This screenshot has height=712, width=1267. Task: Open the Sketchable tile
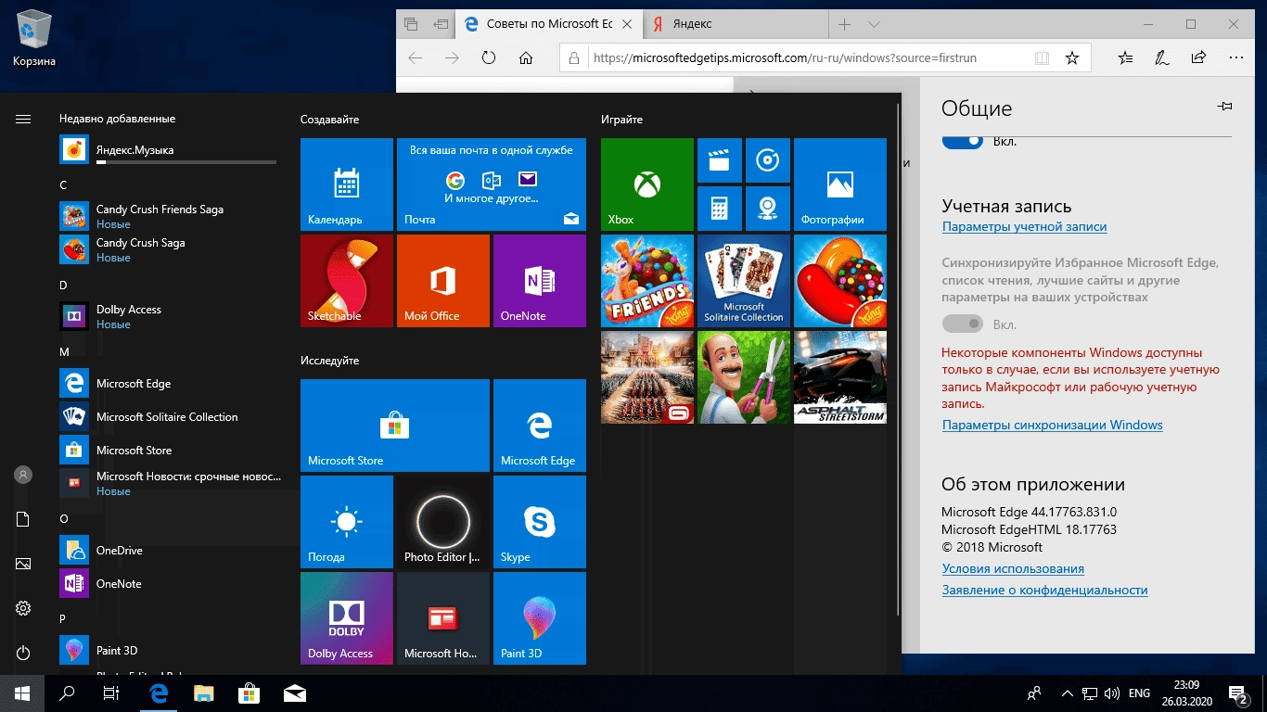pyautogui.click(x=347, y=281)
